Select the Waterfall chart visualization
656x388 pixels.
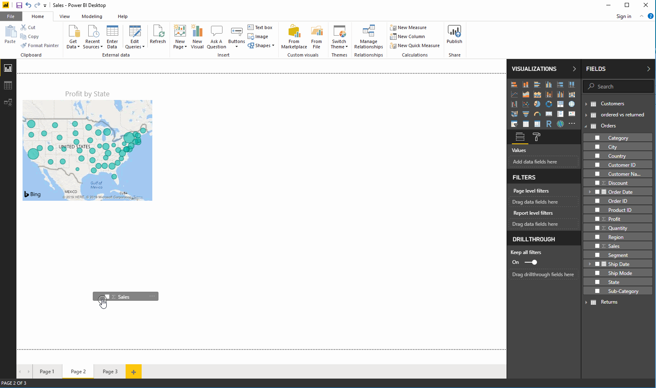point(514,104)
